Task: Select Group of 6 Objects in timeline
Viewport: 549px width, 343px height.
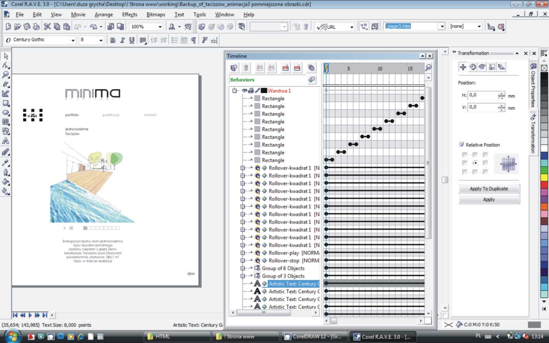Action: tap(283, 268)
